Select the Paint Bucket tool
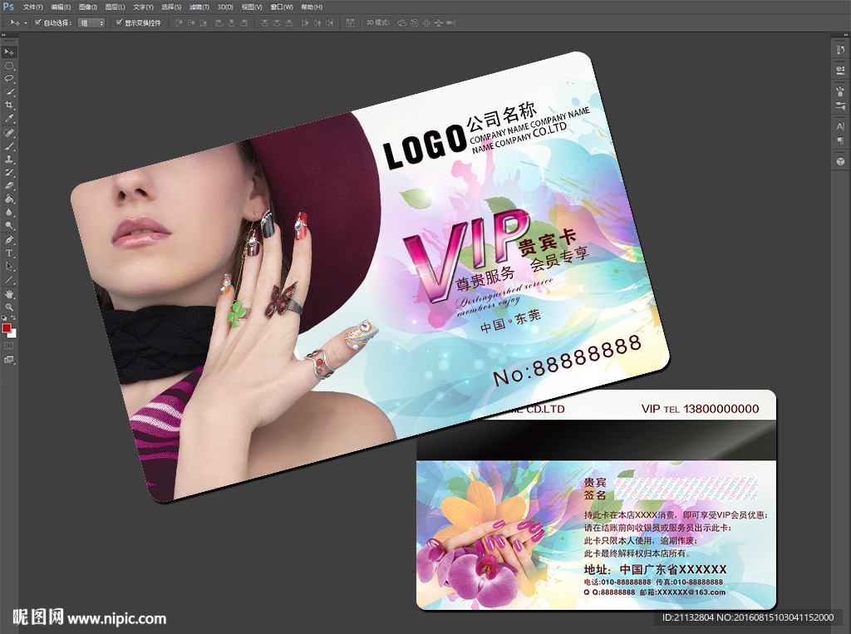The height and width of the screenshot is (634, 851). pyautogui.click(x=9, y=199)
